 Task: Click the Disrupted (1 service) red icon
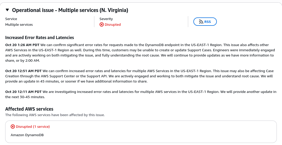tap(13, 127)
